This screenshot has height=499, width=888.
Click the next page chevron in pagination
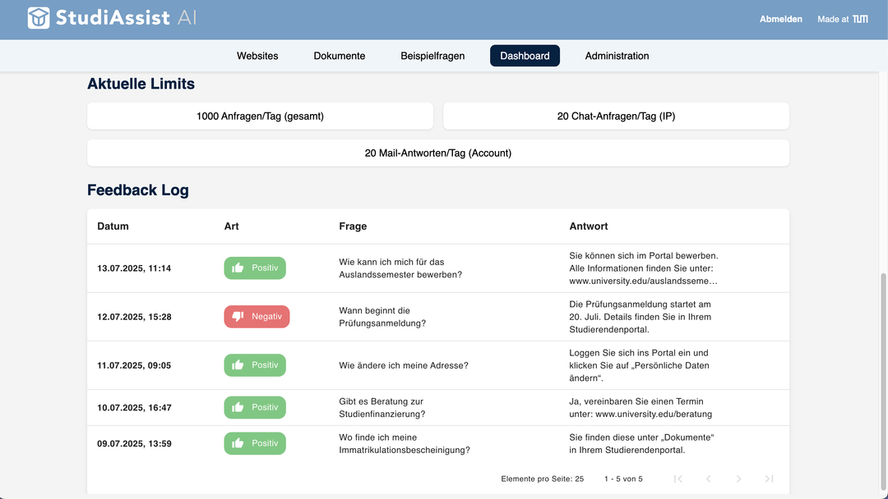pyautogui.click(x=738, y=478)
